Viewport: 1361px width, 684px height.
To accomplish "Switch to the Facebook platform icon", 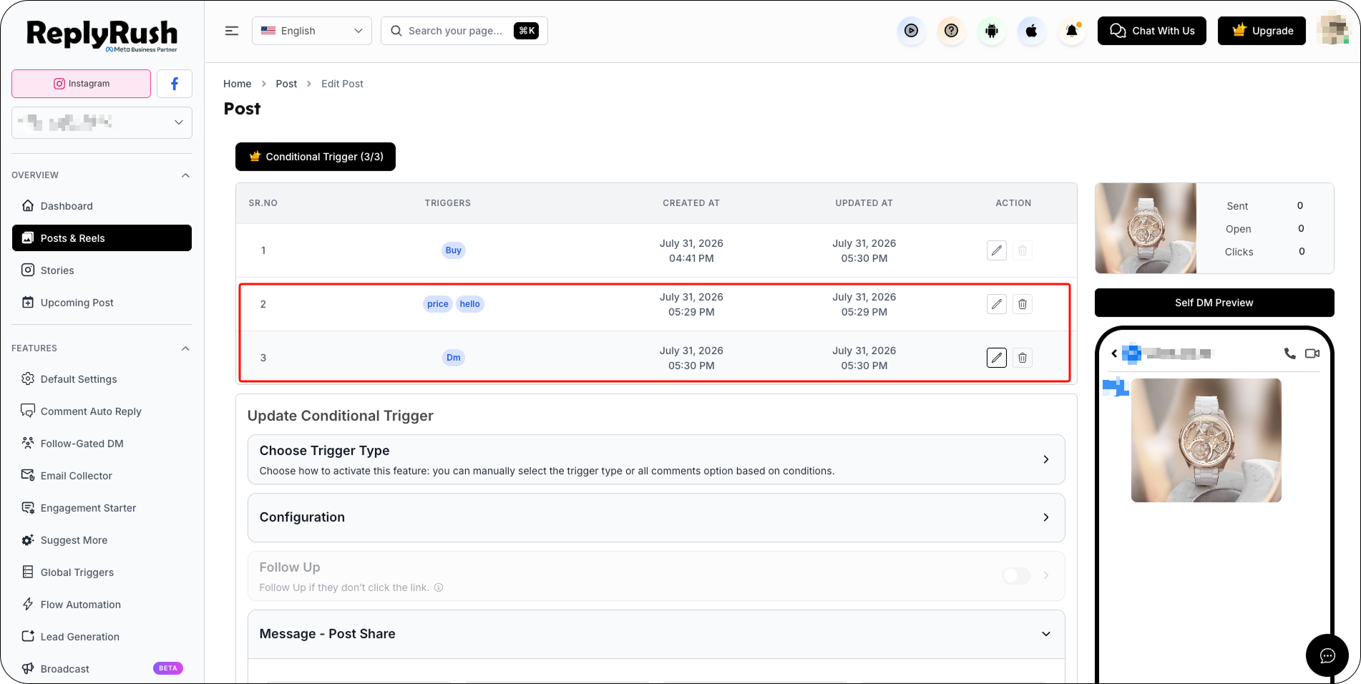I will [x=175, y=84].
